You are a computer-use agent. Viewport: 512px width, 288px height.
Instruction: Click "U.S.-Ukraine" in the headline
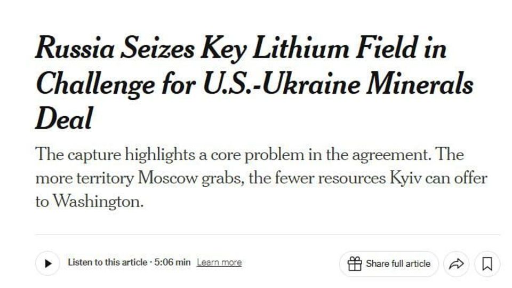[x=282, y=84]
